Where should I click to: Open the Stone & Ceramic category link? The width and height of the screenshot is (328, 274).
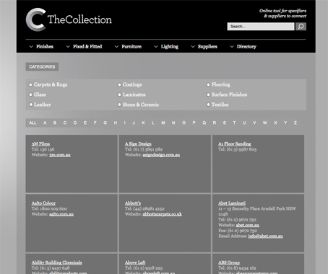coord(141,105)
